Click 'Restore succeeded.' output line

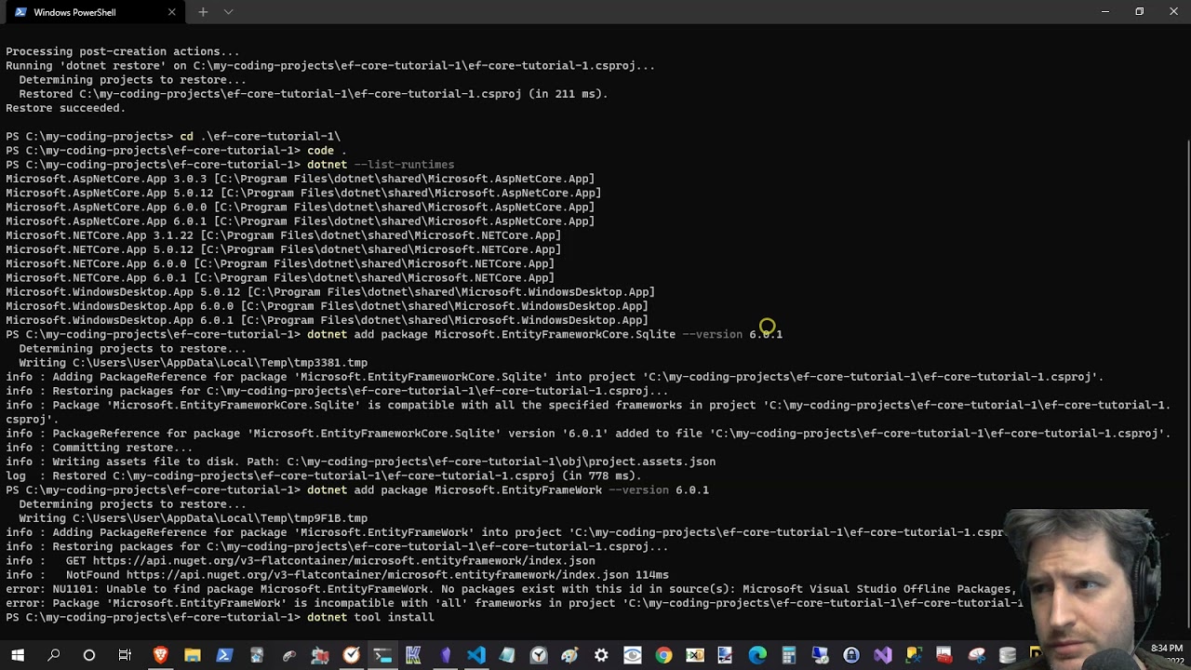65,108
